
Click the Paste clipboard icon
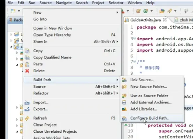(27, 64)
